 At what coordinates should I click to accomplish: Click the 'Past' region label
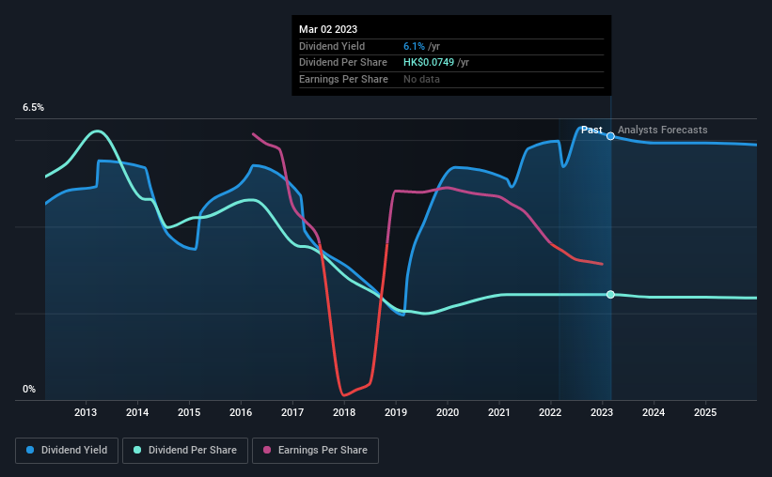[591, 130]
